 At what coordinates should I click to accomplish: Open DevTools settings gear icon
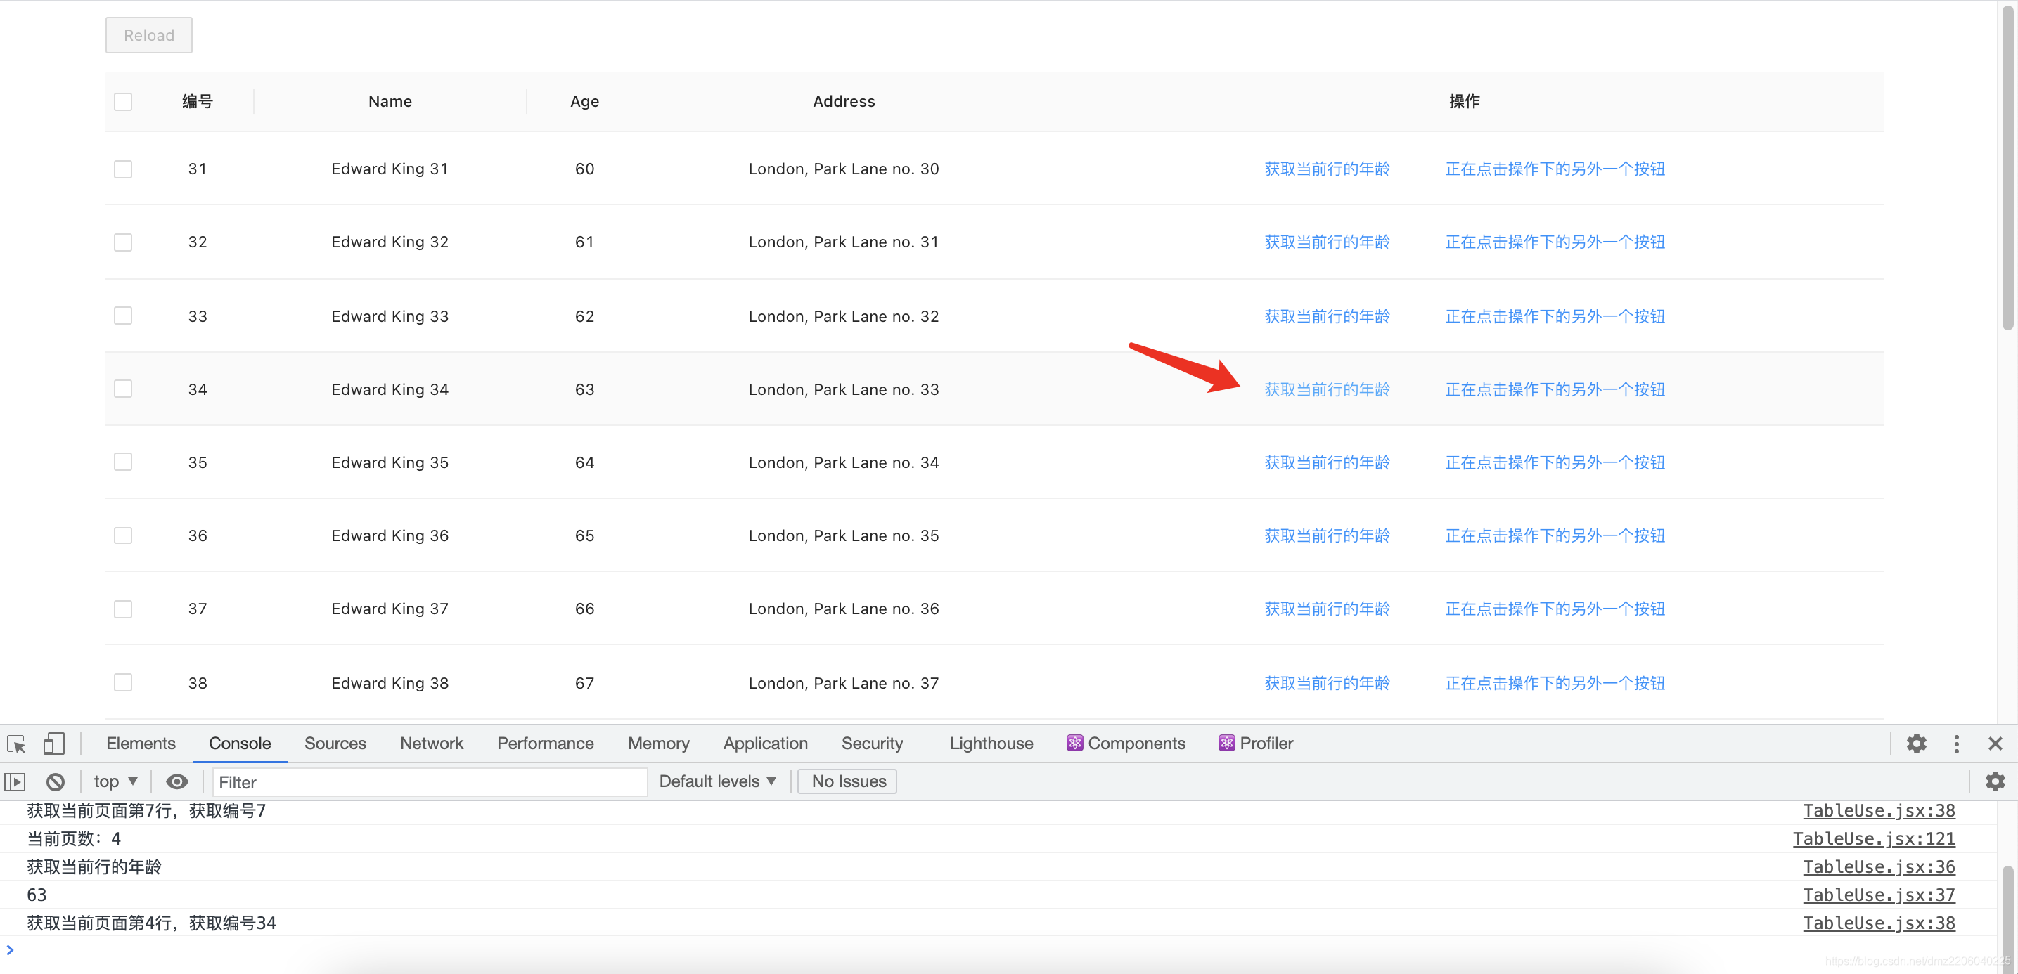point(1915,743)
